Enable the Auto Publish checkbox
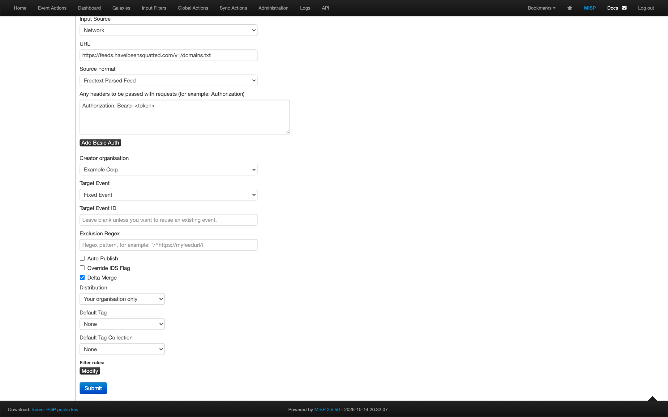 (x=82, y=258)
